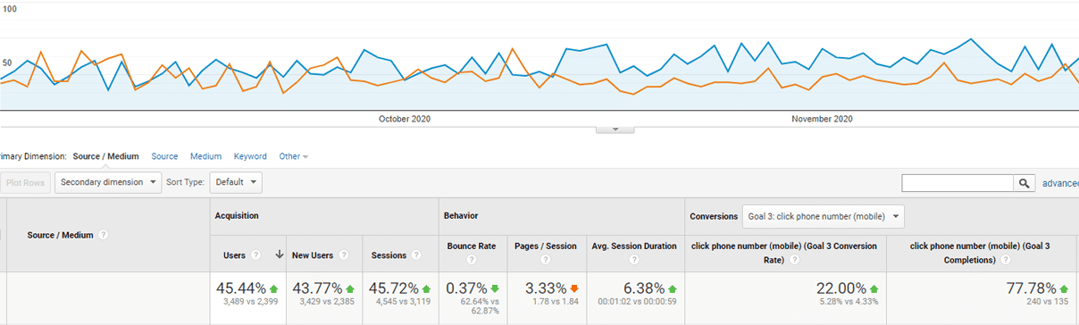Viewport: 1079px width, 325px height.
Task: Sort by Users column header
Action: 234,255
